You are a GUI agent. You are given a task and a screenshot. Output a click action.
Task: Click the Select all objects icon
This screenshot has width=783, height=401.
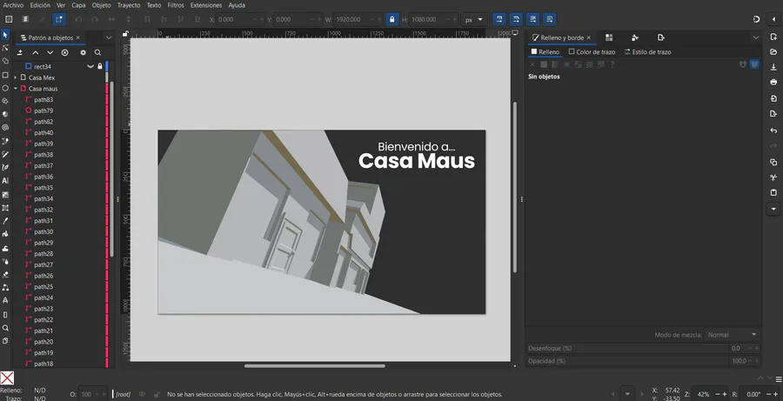pos(9,19)
